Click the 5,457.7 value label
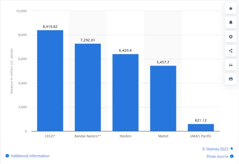Screen dimensions: 239x164 coord(163,62)
